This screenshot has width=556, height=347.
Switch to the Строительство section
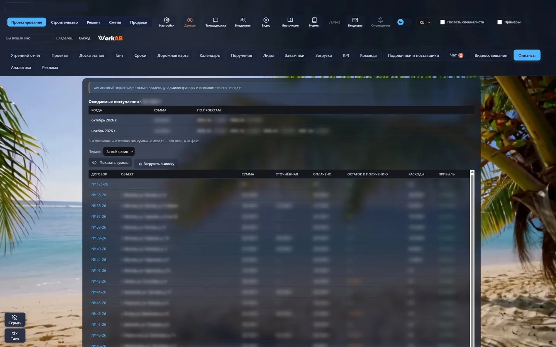coord(64,22)
